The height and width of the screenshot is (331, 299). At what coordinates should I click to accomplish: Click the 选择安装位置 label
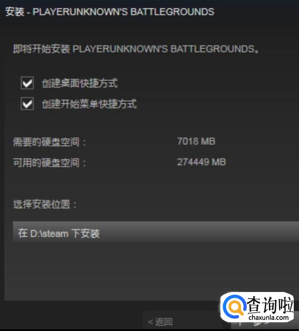[x=45, y=204]
